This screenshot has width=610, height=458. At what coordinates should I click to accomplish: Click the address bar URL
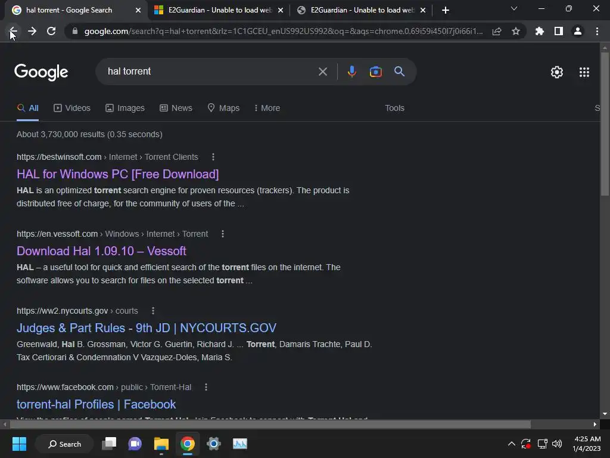point(283,31)
